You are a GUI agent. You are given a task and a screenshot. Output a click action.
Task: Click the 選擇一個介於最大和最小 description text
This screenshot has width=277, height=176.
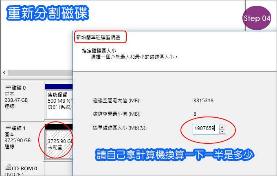point(134,57)
